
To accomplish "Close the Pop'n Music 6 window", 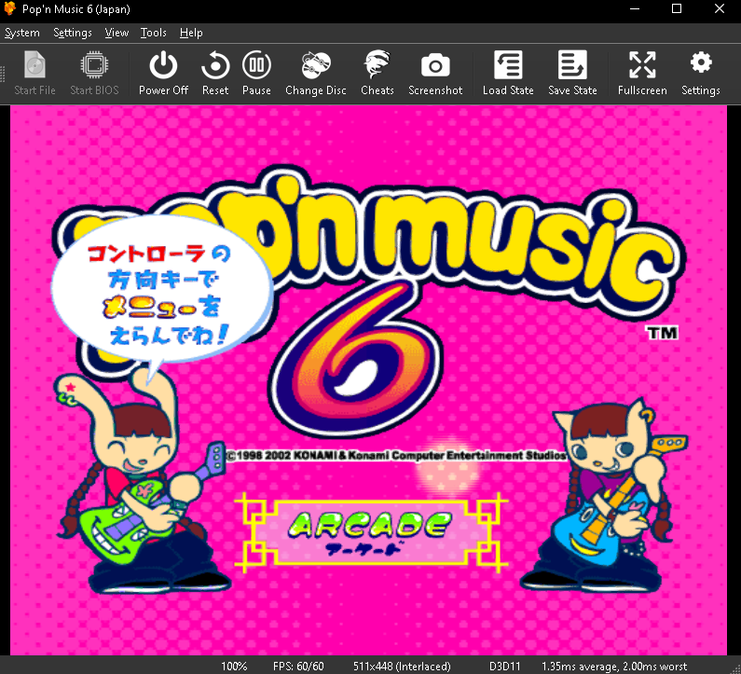I will pos(720,8).
